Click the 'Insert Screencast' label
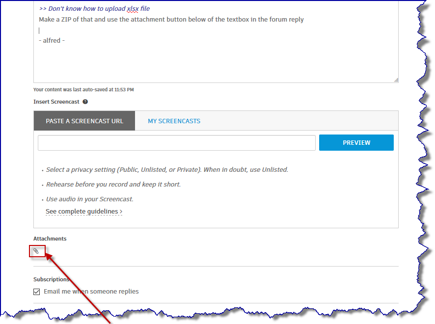This screenshot has width=435, height=324. coord(56,102)
